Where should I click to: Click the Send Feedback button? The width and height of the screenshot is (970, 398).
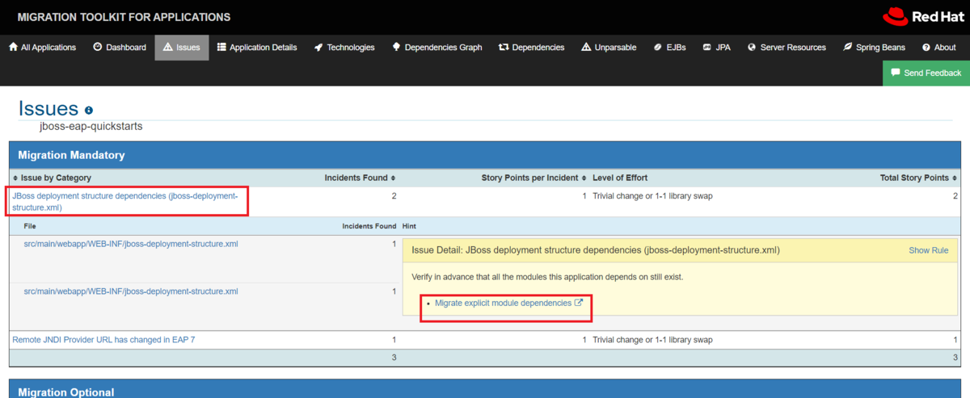(926, 73)
